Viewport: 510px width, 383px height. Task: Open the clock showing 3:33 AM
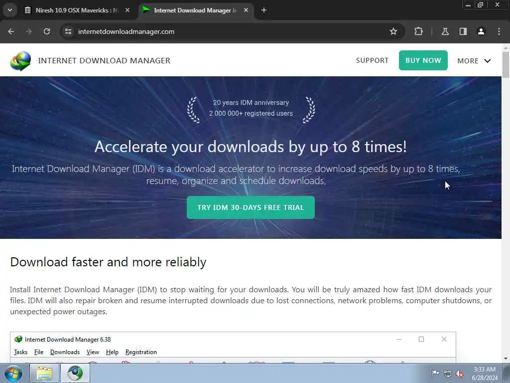(485, 374)
